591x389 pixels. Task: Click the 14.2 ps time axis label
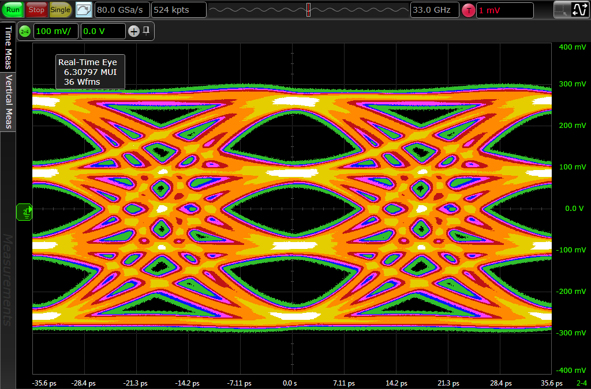[x=396, y=383]
